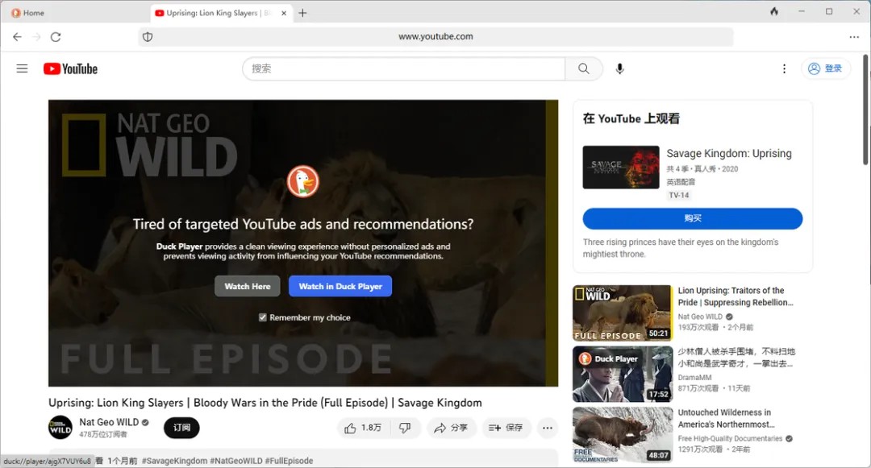Click the Watch in Duck Player button

340,286
